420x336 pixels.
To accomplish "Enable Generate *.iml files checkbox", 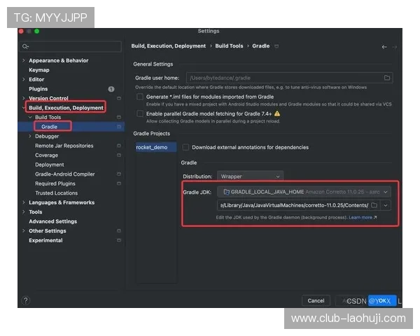I will [x=140, y=97].
